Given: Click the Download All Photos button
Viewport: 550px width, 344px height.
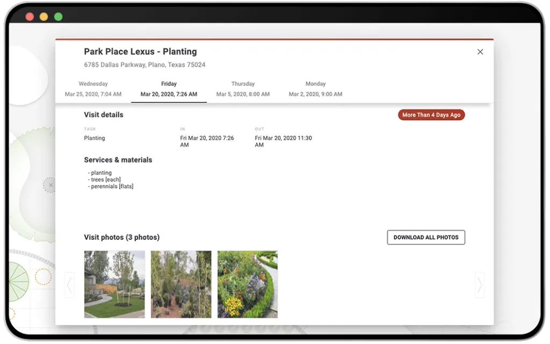Looking at the screenshot, I should coord(426,237).
